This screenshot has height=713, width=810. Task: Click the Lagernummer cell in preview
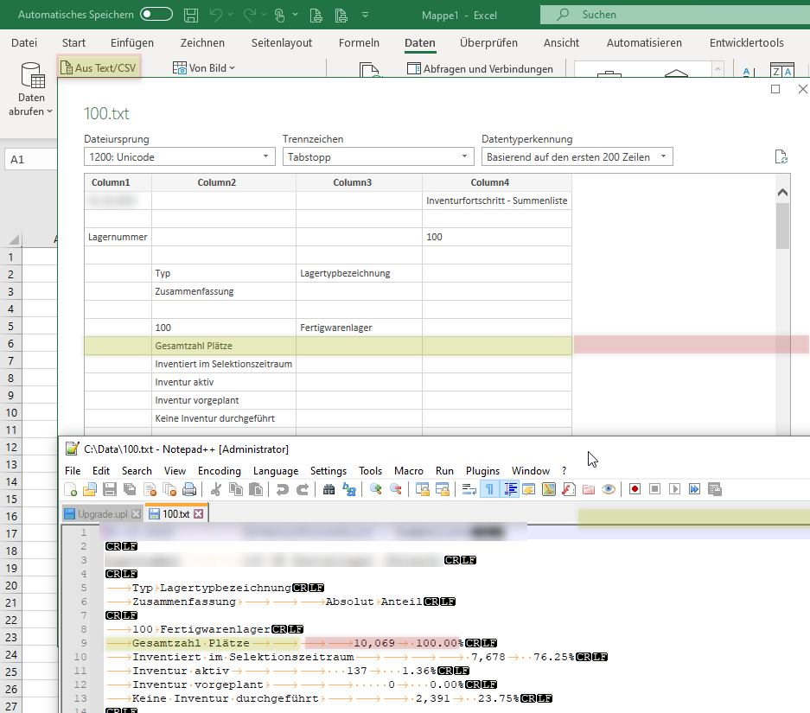[118, 237]
